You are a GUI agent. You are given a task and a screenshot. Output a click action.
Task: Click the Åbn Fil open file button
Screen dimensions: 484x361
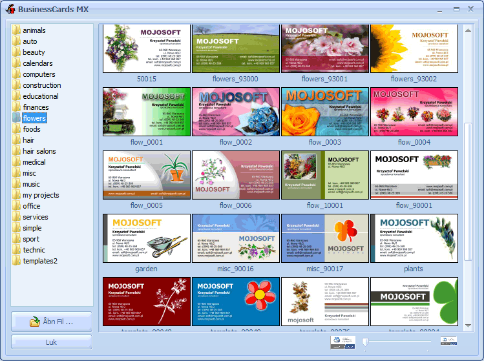point(52,322)
